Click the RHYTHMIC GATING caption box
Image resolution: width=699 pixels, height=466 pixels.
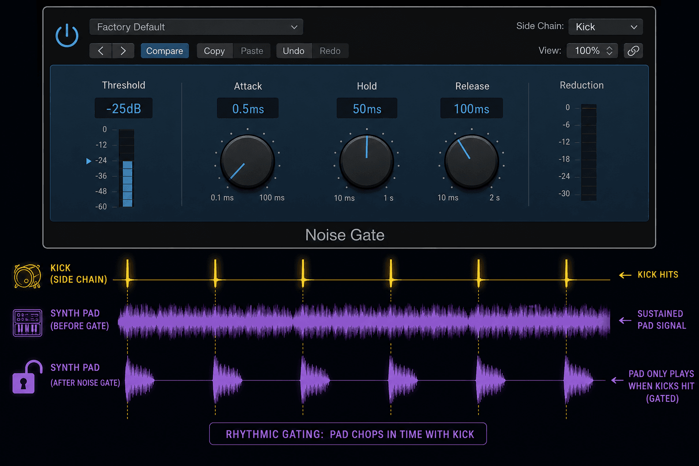point(348,434)
